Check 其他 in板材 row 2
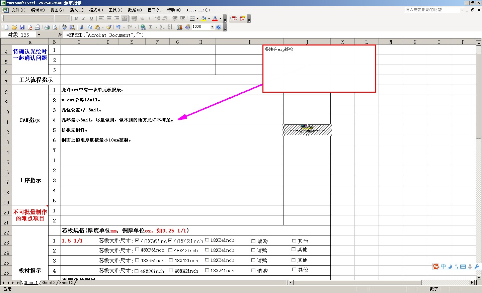The width and height of the screenshot is (482, 293). click(294, 249)
